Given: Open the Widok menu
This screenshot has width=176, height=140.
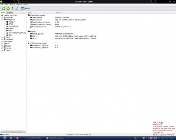Looking at the screenshot, I should click(x=7, y=5).
